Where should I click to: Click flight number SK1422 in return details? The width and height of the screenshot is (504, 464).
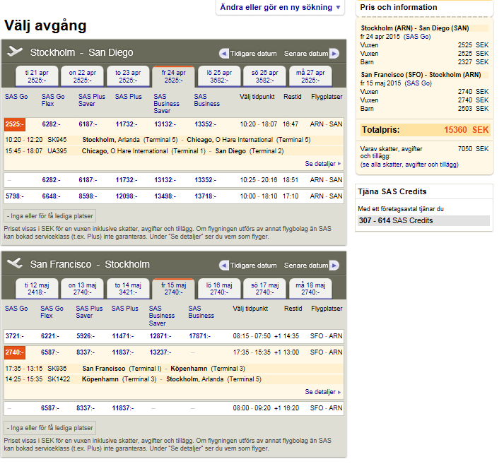click(59, 379)
